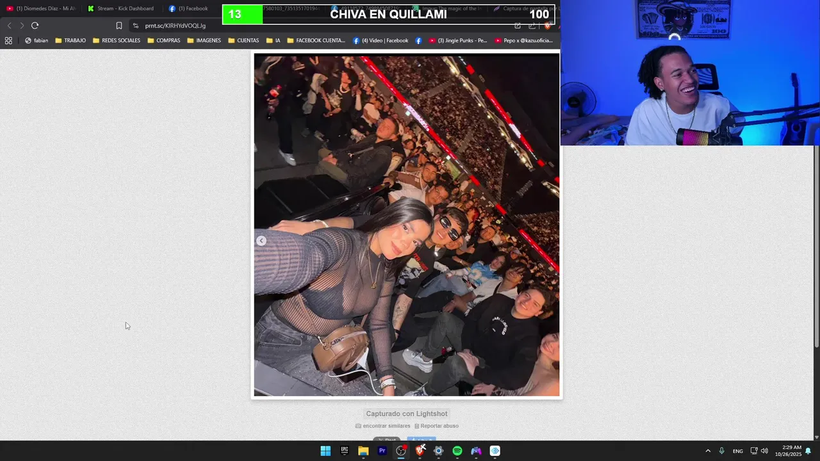Screen dimensions: 820x461
Task: Switch to the Stream - Kick Dashboard tab
Action: point(122,8)
